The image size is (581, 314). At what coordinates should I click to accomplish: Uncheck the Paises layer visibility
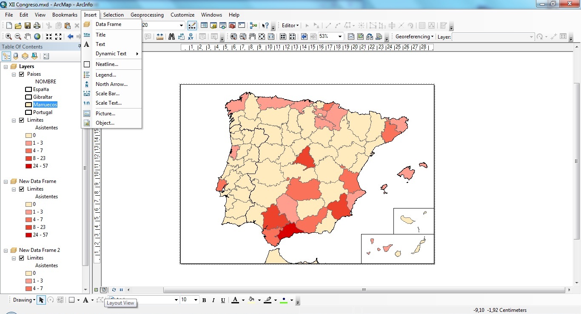(21, 74)
